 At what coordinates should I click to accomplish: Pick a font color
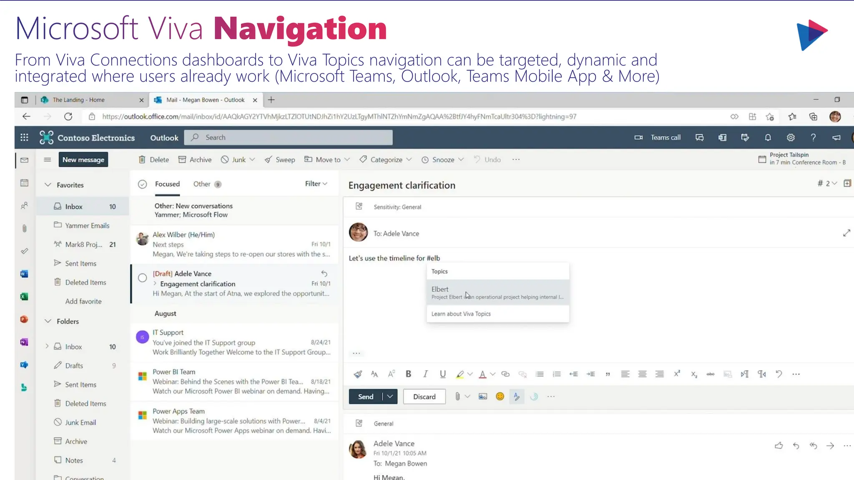482,374
